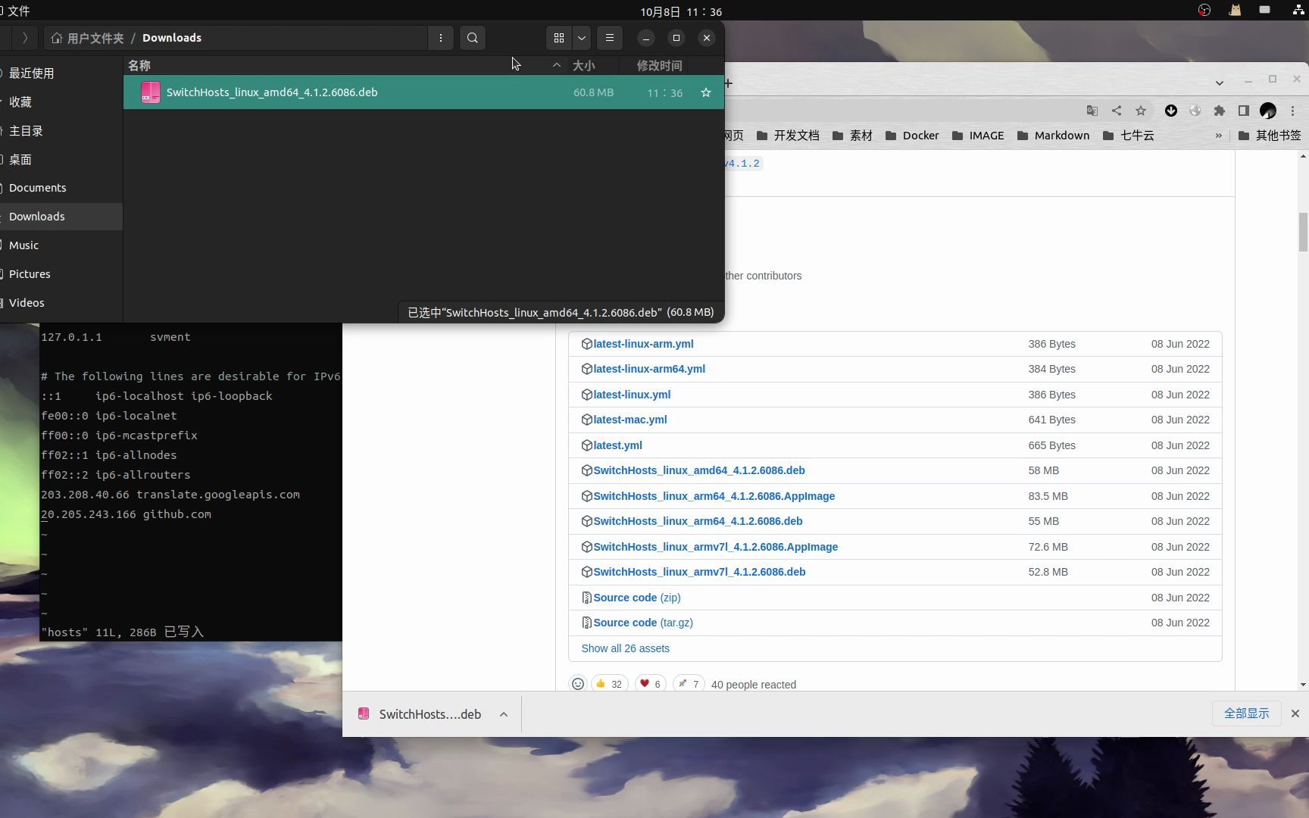Viewport: 1309px width, 818px height.
Task: Expand view options dropdown arrow in file manager
Action: [582, 38]
